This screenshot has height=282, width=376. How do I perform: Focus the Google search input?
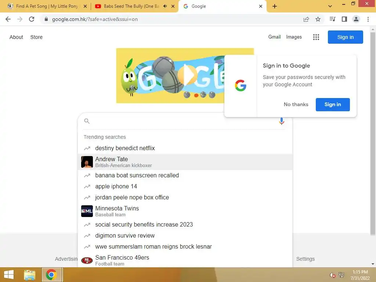point(182,121)
